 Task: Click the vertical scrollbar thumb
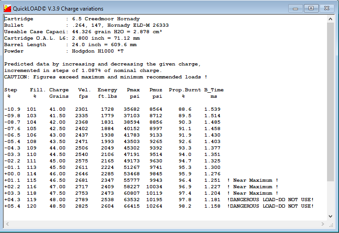pos(330,102)
